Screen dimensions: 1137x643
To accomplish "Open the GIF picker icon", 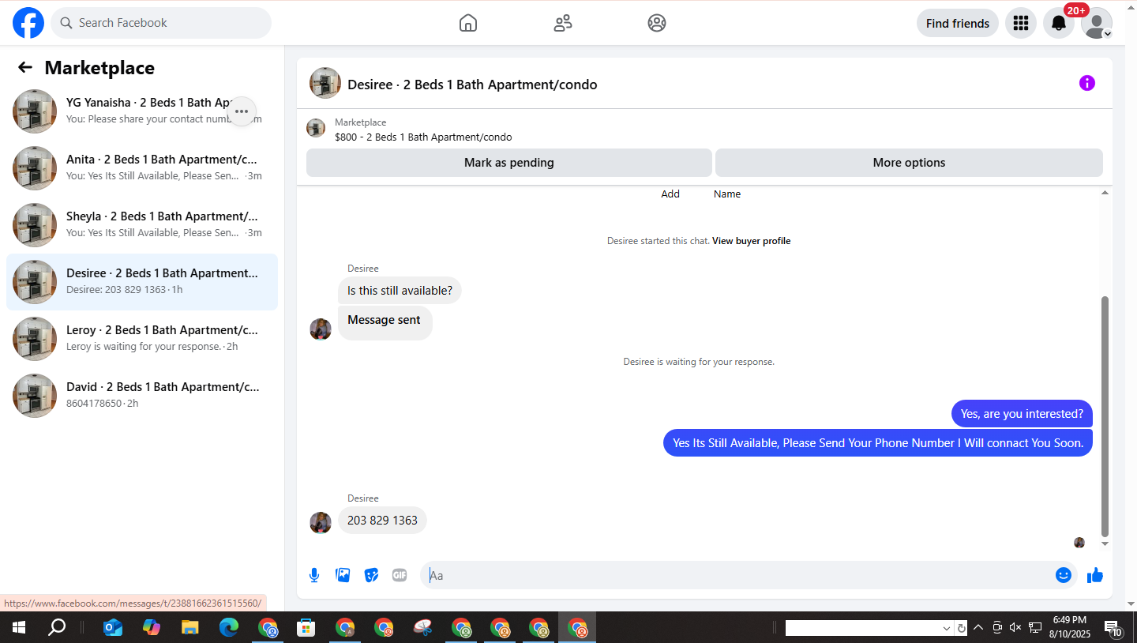I will point(400,575).
